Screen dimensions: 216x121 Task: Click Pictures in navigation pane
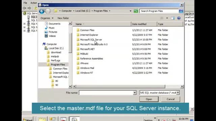pyautogui.click(x=53, y=32)
